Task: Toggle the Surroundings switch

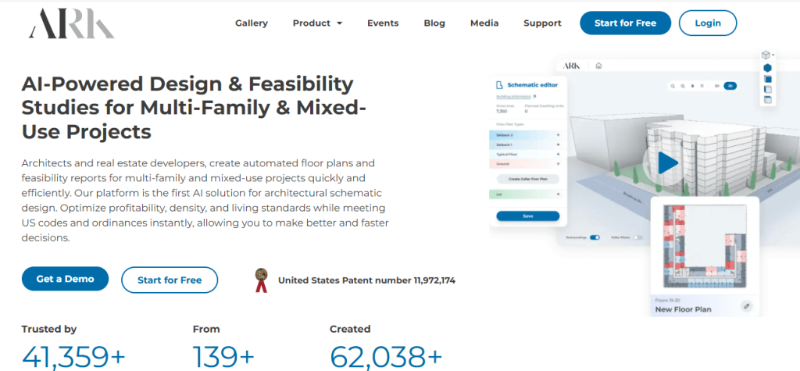Action: (595, 237)
